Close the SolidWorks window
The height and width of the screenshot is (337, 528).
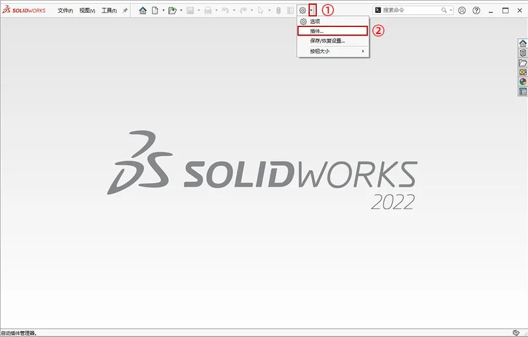(520, 11)
